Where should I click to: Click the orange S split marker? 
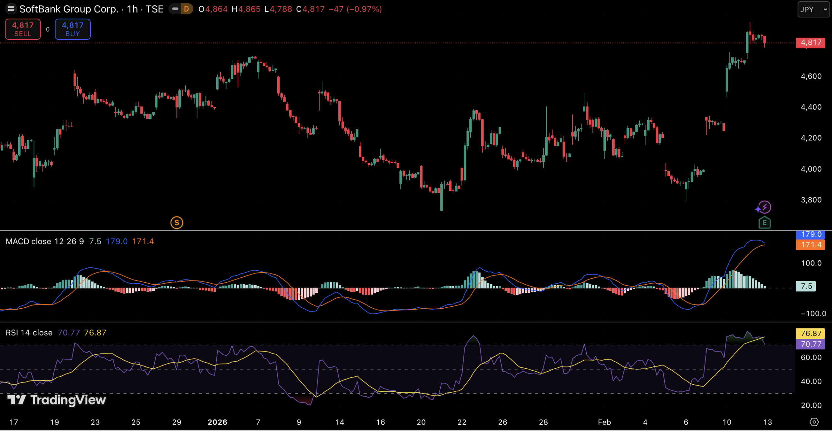pyautogui.click(x=176, y=223)
